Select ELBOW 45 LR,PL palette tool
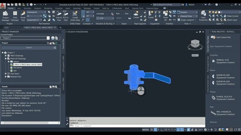Image resolution: width=241 pixels, height=135 pixels. pyautogui.click(x=223, y=76)
